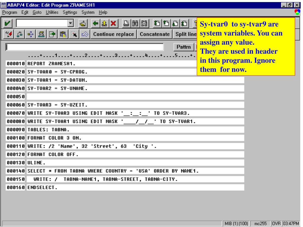The image size is (303, 227).
Task: Click the blue Undo icon
Action: [x=85, y=34]
